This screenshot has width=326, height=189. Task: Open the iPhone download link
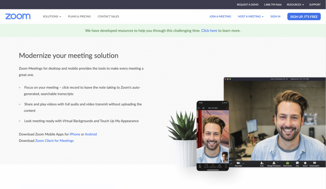pyautogui.click(x=75, y=134)
